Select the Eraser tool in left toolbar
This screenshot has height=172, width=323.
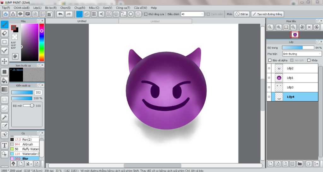[4, 33]
